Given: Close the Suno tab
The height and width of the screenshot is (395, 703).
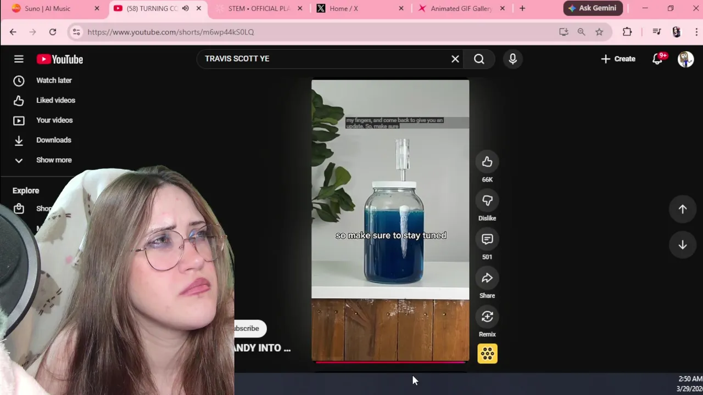Looking at the screenshot, I should point(97,8).
